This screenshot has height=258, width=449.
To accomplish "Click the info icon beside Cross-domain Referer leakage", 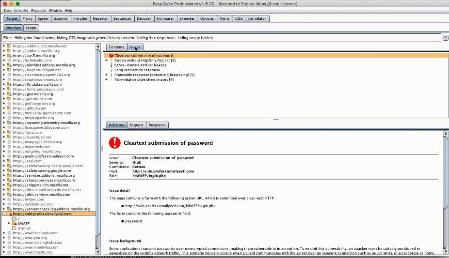I will coord(111,65).
